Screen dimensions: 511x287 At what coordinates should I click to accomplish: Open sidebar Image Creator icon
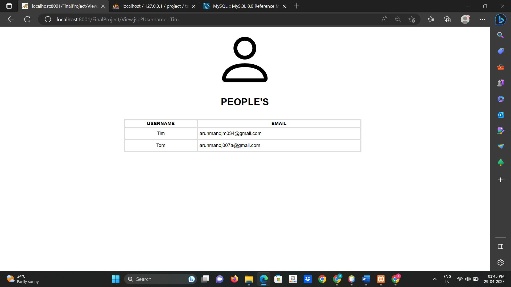(500, 131)
